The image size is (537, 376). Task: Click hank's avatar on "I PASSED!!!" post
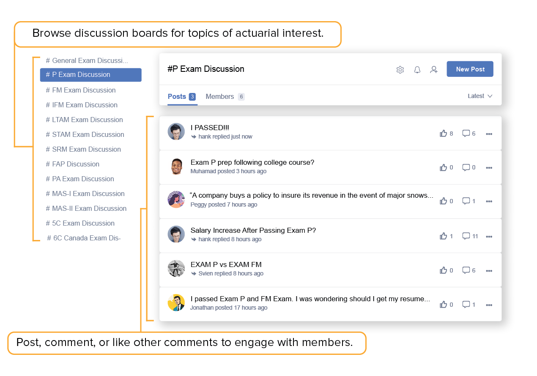click(176, 131)
